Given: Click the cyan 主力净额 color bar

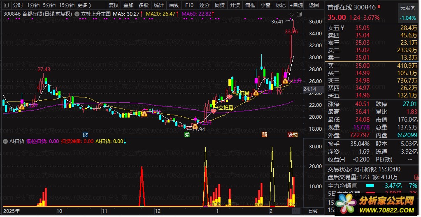Looking at the screenshot, I should pos(370,186).
